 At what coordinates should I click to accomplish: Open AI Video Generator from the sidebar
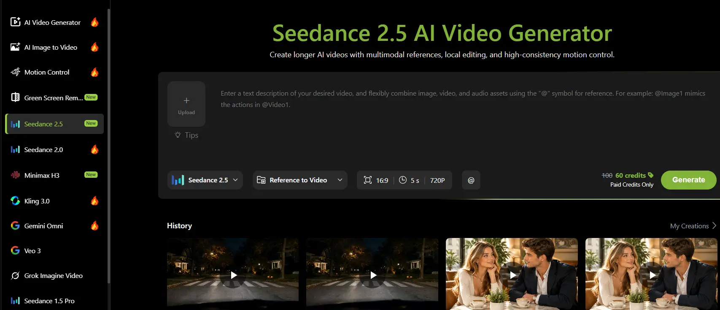tap(54, 22)
